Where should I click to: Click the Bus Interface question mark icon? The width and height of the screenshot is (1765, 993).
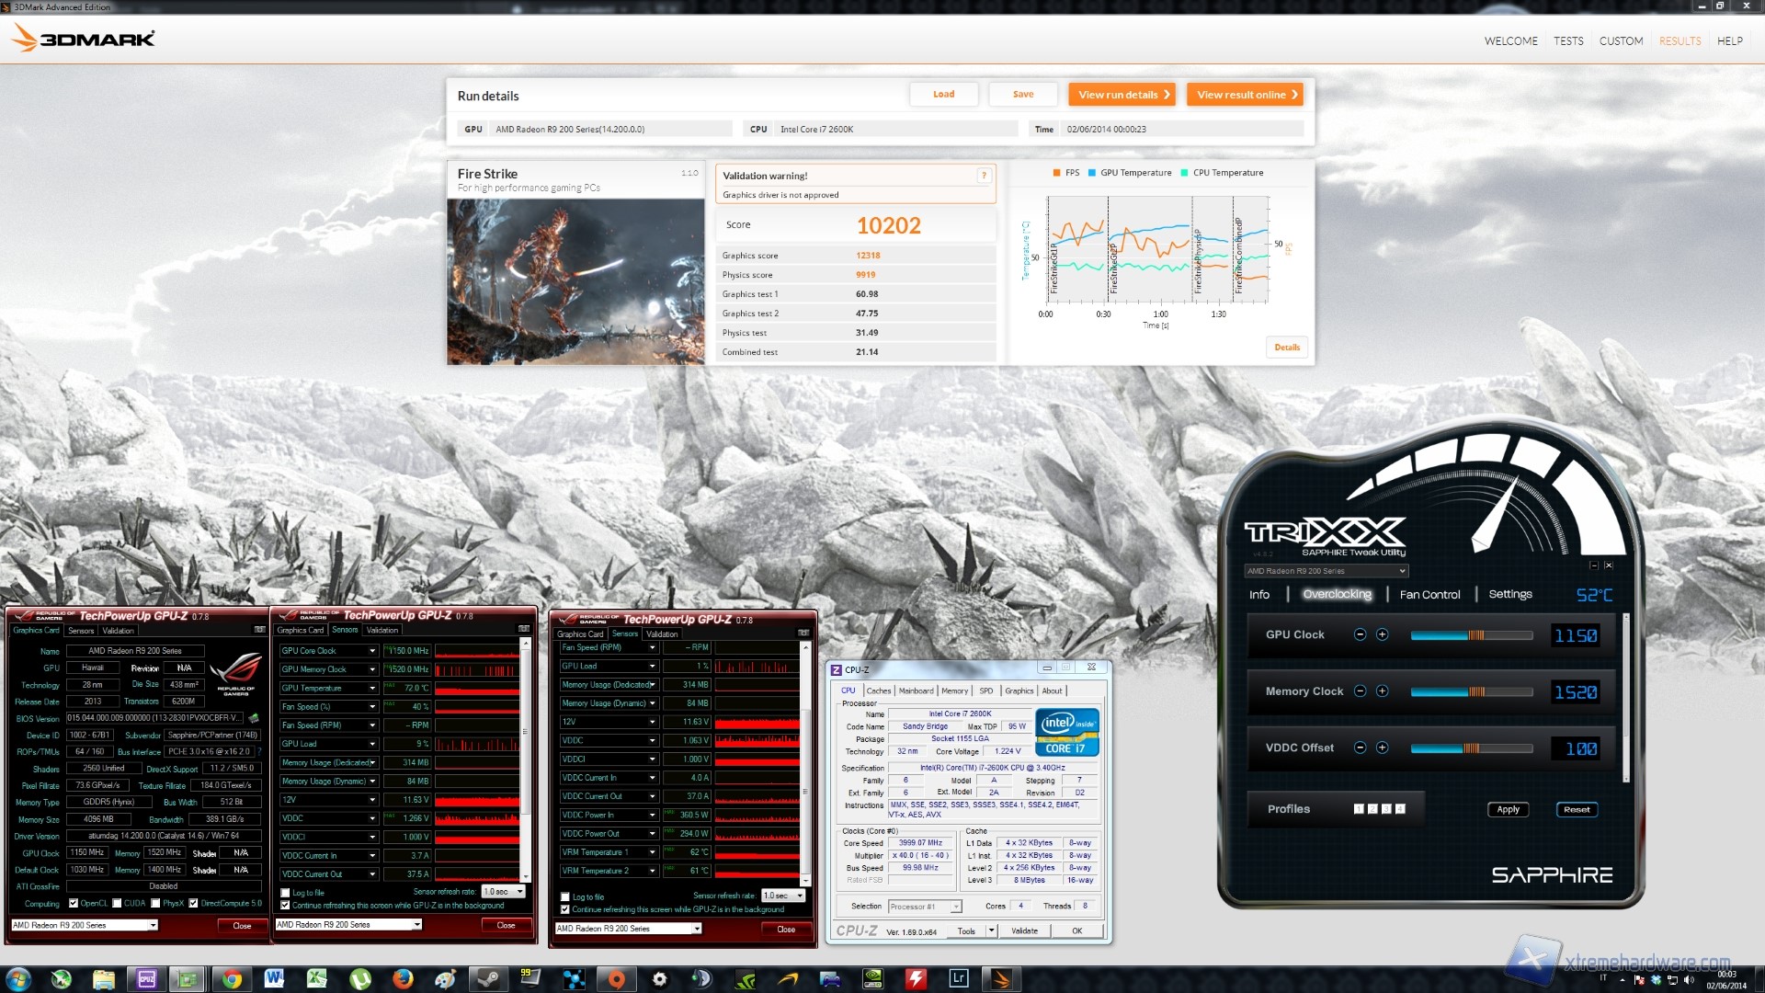click(x=259, y=751)
